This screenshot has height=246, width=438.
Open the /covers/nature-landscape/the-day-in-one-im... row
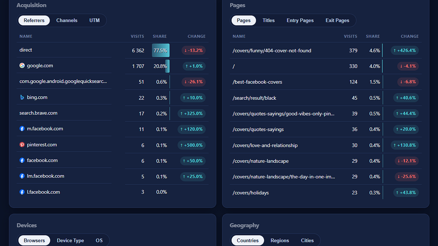(x=326, y=177)
